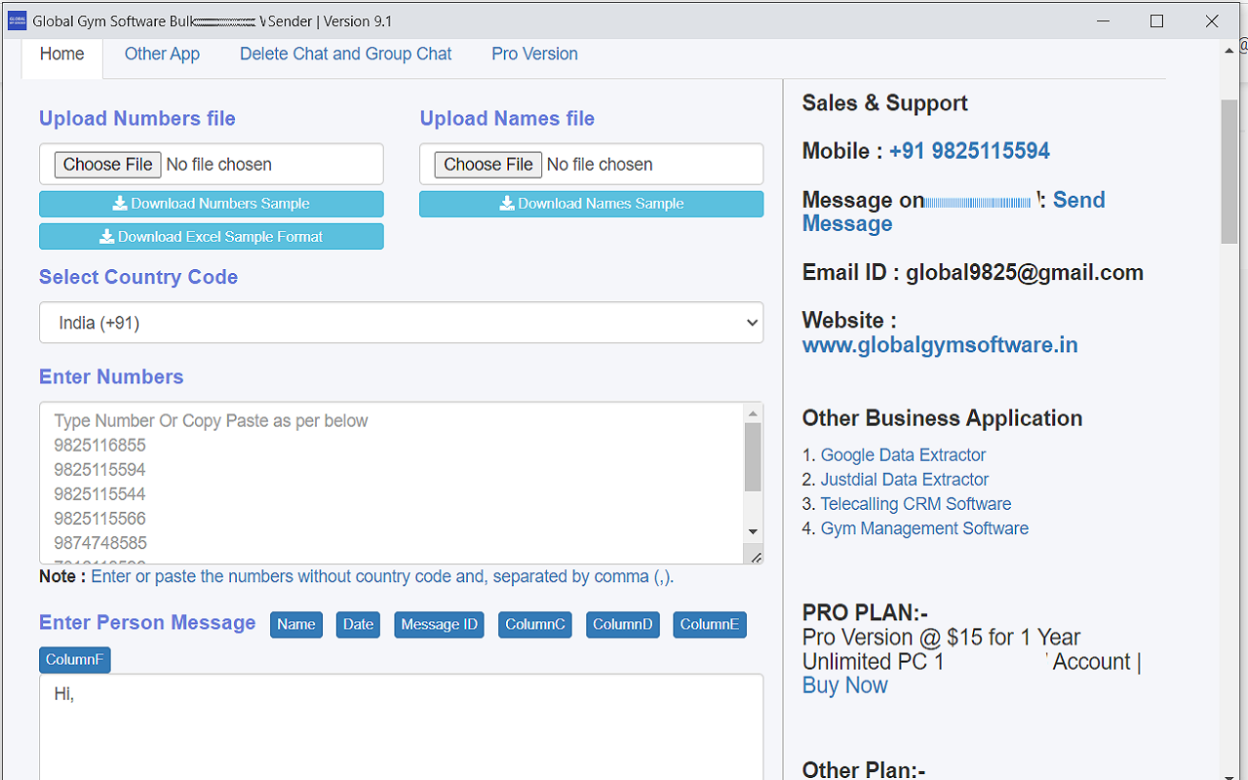This screenshot has width=1248, height=780.
Task: Insert the Name placeholder into the message
Action: tap(295, 624)
